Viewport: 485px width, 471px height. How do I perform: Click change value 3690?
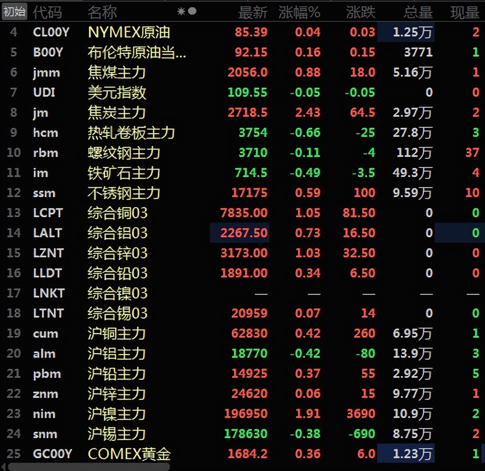361,413
